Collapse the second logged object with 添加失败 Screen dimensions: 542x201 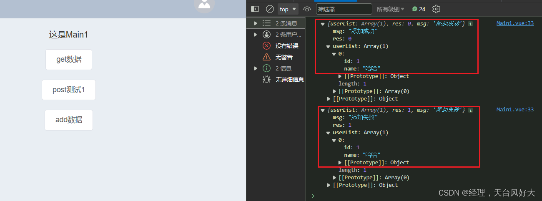323,110
